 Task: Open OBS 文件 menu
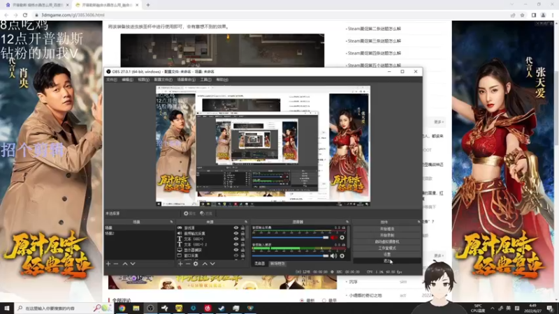coord(111,80)
